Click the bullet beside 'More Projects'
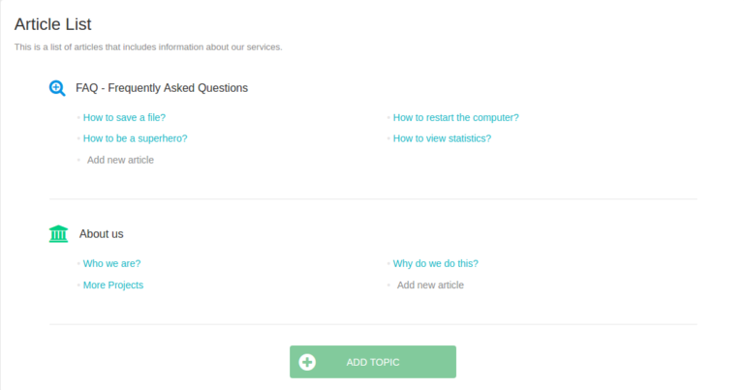This screenshot has height=390, width=744. tap(78, 285)
